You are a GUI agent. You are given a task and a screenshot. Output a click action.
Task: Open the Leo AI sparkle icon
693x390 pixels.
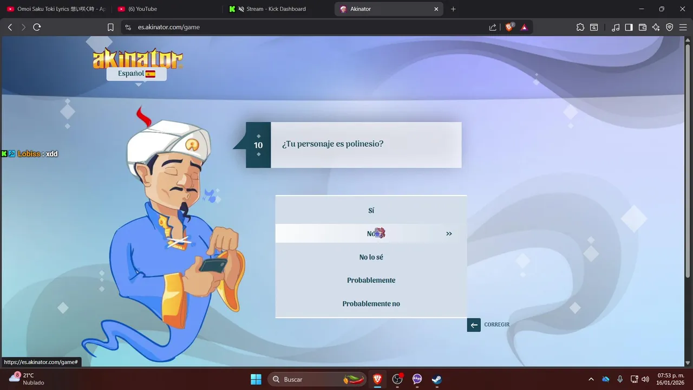[656, 27]
